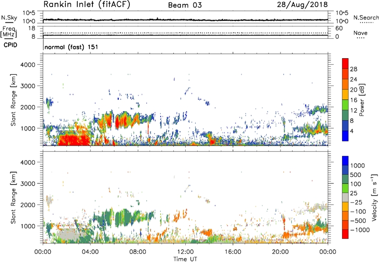
Task: Click the red bottom of velocity colorbar
Action: 345,234
